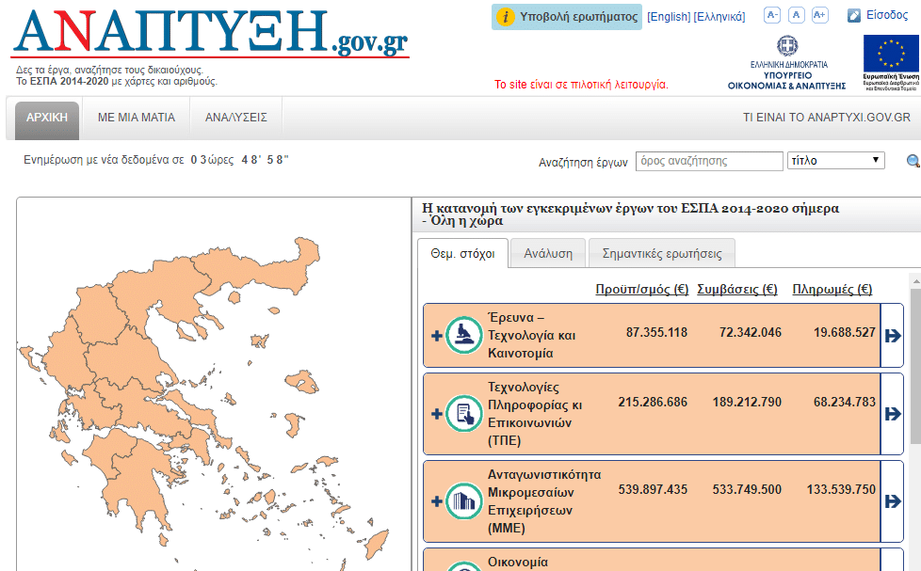Click the Έρευνα – Τεχνολογία και Καινοτομία label

531,336
